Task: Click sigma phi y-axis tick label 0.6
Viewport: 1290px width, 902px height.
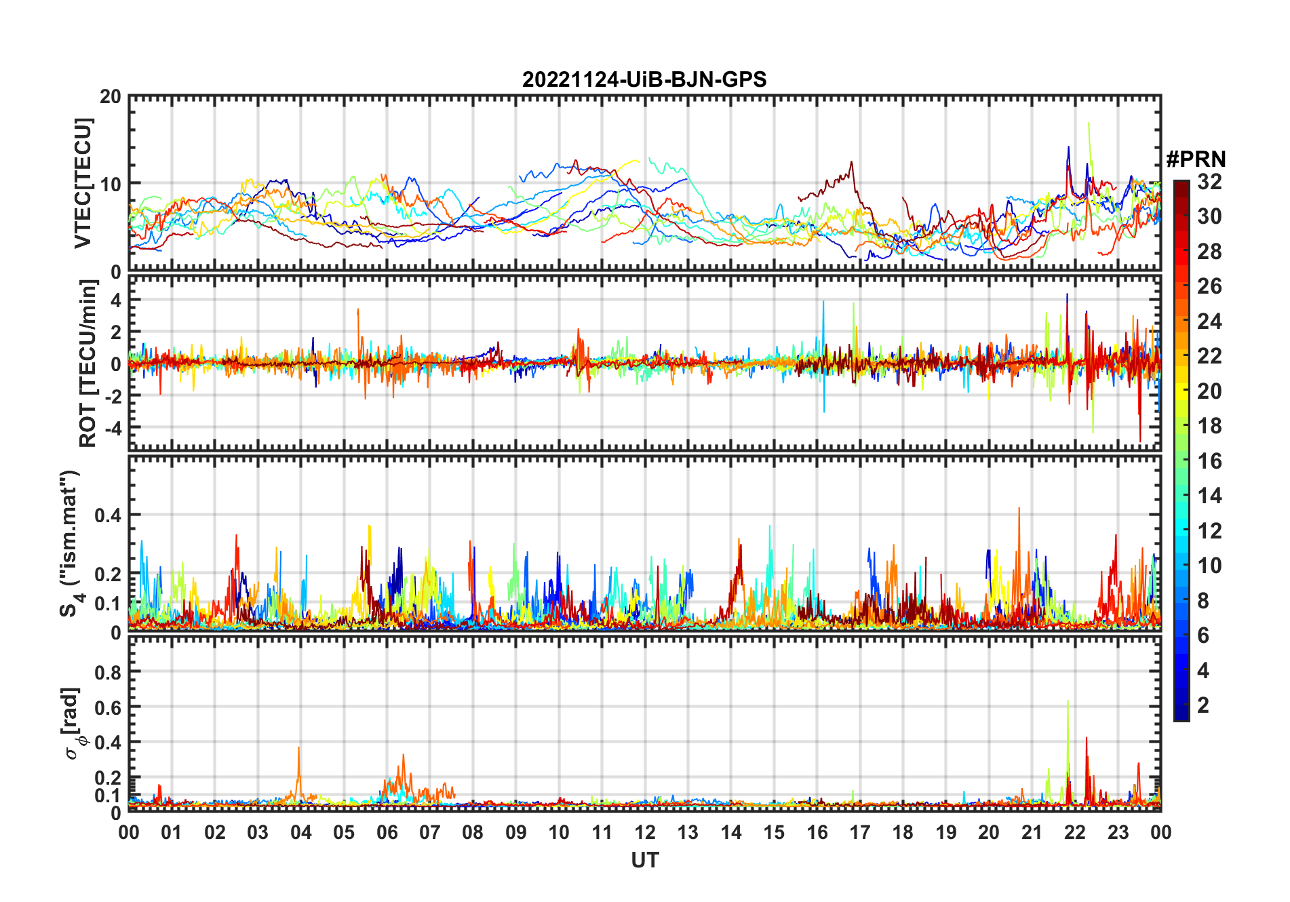Action: pyautogui.click(x=109, y=708)
